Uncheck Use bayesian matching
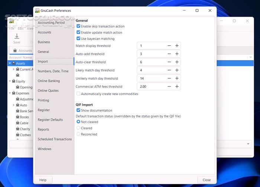 78,39
